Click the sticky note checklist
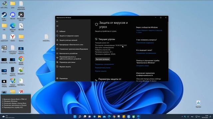The width and height of the screenshot is (213, 119). coord(16,103)
